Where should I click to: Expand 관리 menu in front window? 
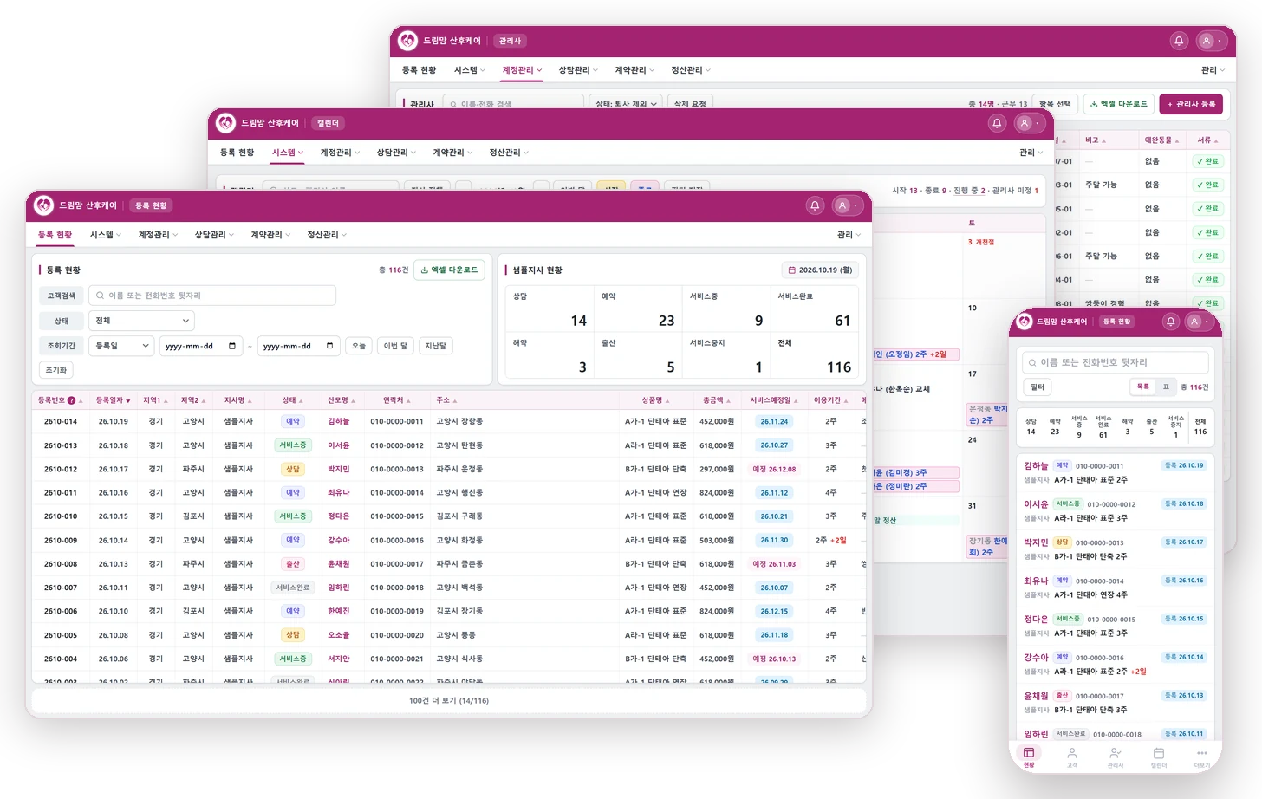(x=849, y=235)
